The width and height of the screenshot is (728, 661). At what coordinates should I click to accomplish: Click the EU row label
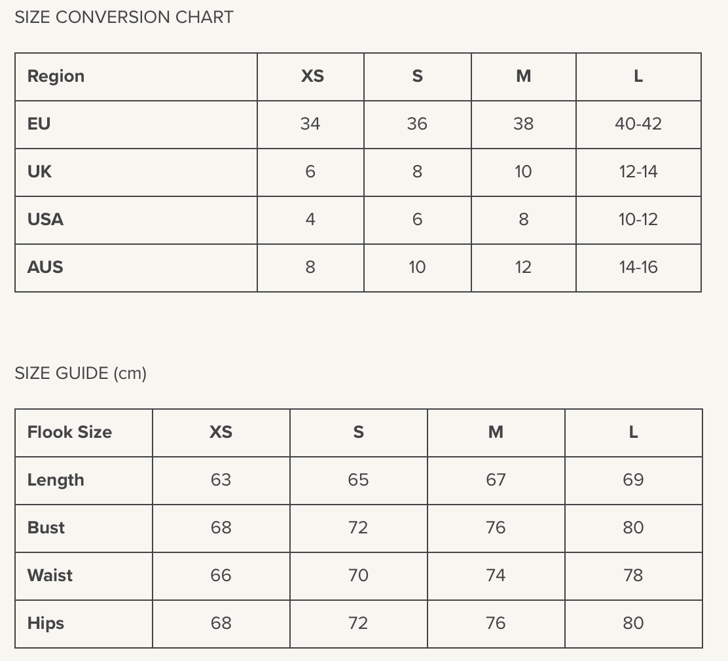pos(39,124)
